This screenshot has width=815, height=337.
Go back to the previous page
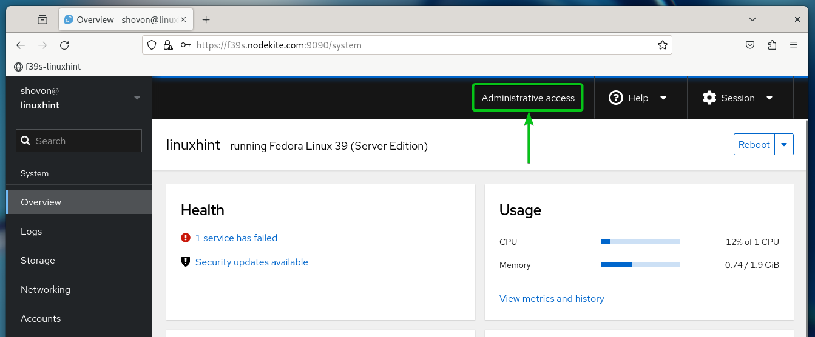click(21, 45)
